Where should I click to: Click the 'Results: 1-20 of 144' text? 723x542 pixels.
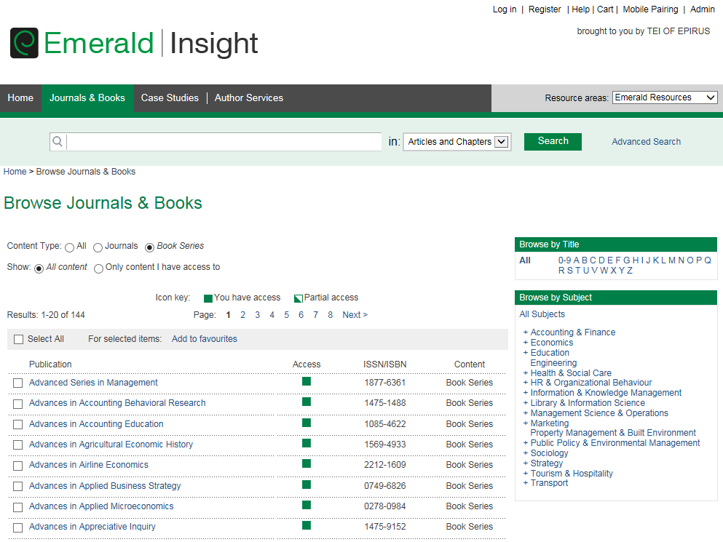46,315
